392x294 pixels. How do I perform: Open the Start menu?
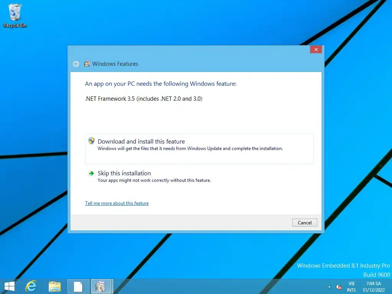[x=10, y=286]
